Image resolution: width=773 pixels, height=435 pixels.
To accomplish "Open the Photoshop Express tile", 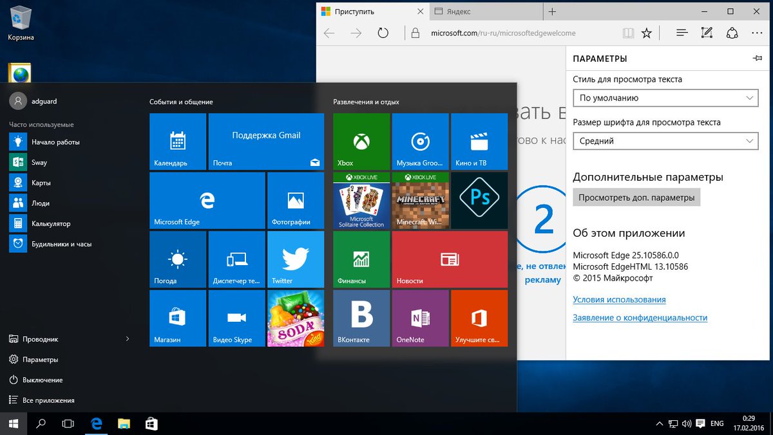I will click(479, 200).
